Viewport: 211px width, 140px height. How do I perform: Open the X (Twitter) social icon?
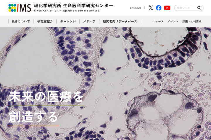tap(151, 8)
